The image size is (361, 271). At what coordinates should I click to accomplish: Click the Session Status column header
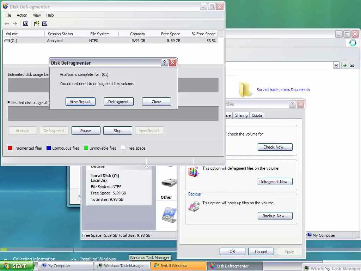(66, 34)
